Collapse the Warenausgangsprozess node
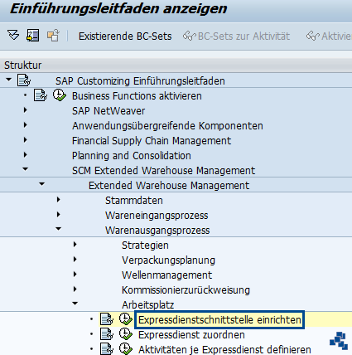352x355 pixels. tap(59, 229)
